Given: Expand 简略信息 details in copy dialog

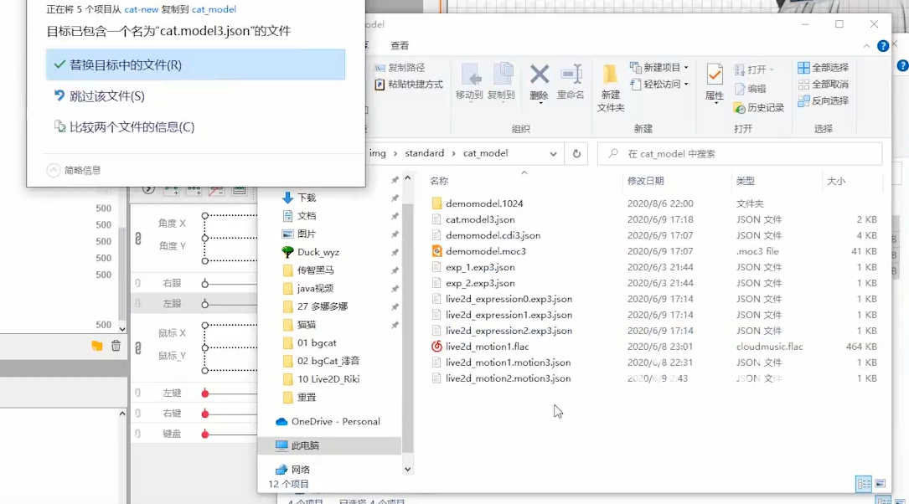Looking at the screenshot, I should 54,170.
